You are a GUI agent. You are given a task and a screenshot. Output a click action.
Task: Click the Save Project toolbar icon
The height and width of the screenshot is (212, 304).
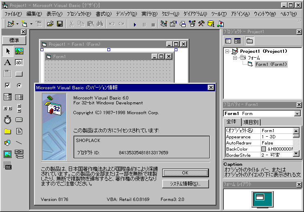pos(60,24)
